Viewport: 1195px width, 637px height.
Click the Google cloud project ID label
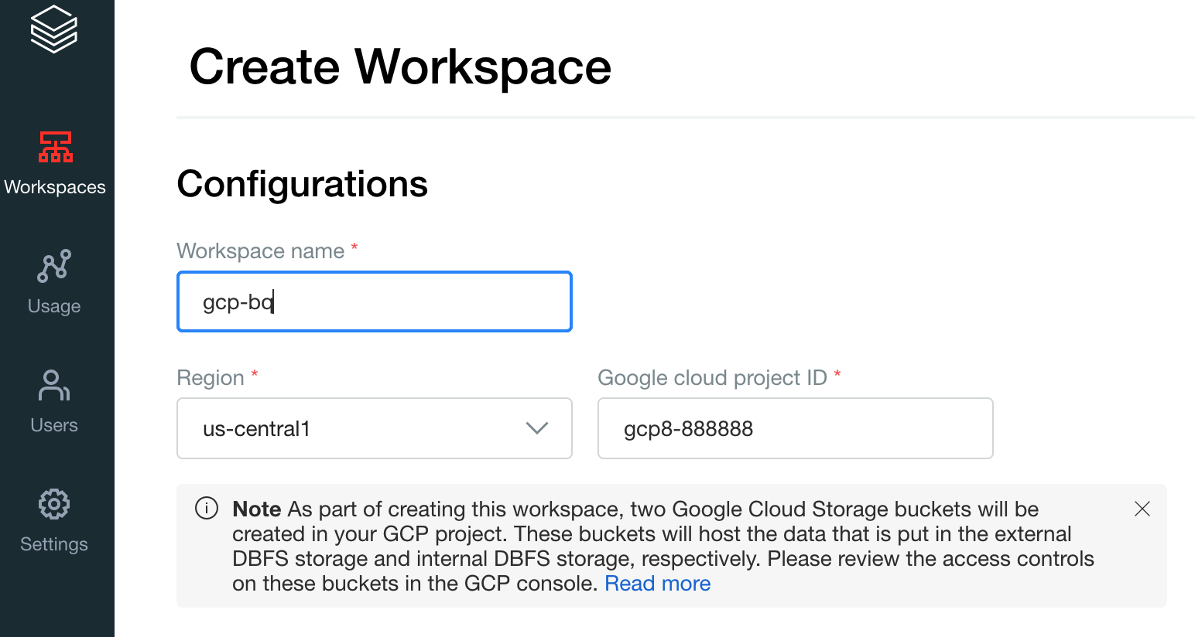(712, 378)
